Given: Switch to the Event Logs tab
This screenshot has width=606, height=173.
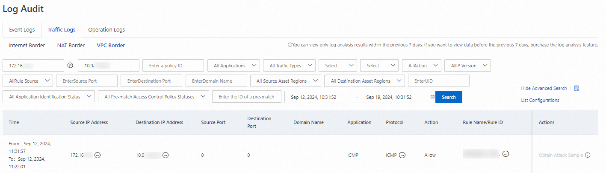Looking at the screenshot, I should click(x=22, y=30).
